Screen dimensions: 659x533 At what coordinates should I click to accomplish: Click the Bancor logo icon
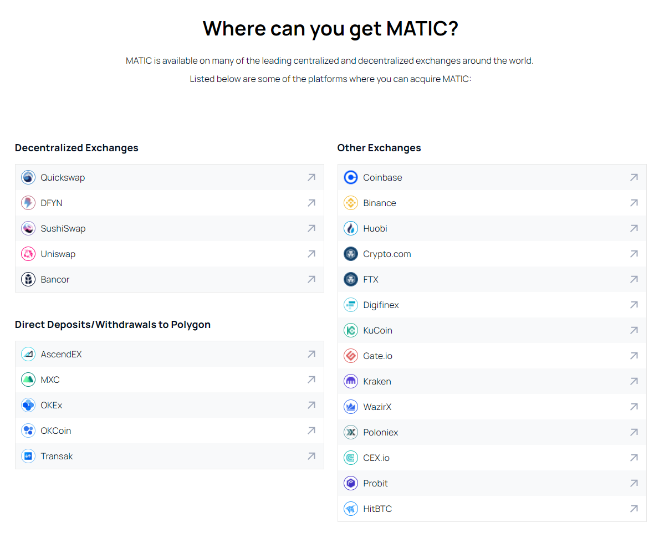(x=28, y=280)
